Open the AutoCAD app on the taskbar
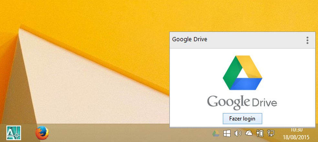318x142 pixels. pos(14,133)
